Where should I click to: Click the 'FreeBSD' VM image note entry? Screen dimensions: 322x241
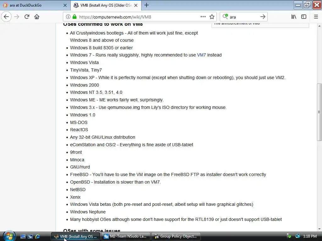pyautogui.click(x=168, y=174)
